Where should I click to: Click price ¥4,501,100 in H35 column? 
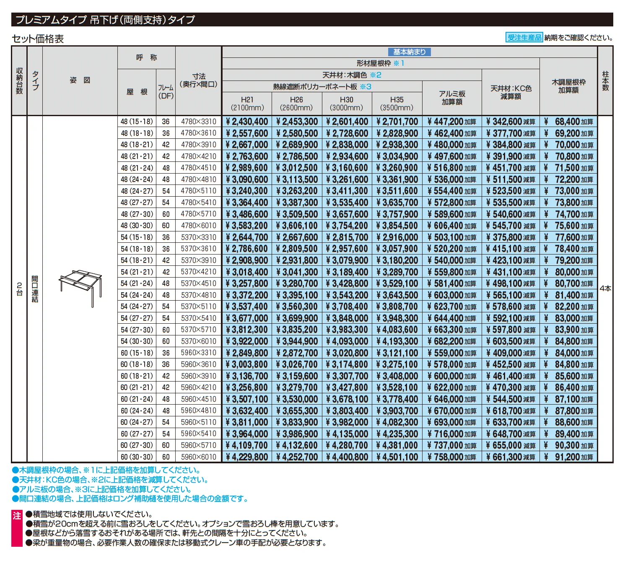[x=397, y=457]
